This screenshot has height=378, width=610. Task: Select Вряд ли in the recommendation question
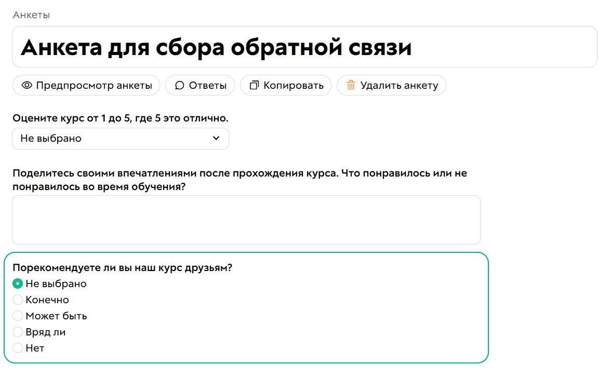pos(18,332)
